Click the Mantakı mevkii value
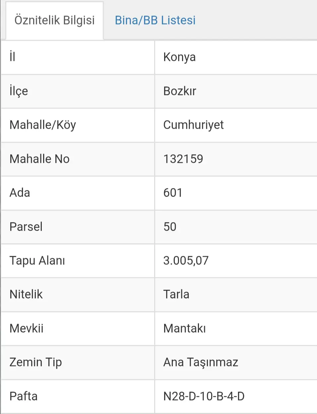 click(x=184, y=329)
